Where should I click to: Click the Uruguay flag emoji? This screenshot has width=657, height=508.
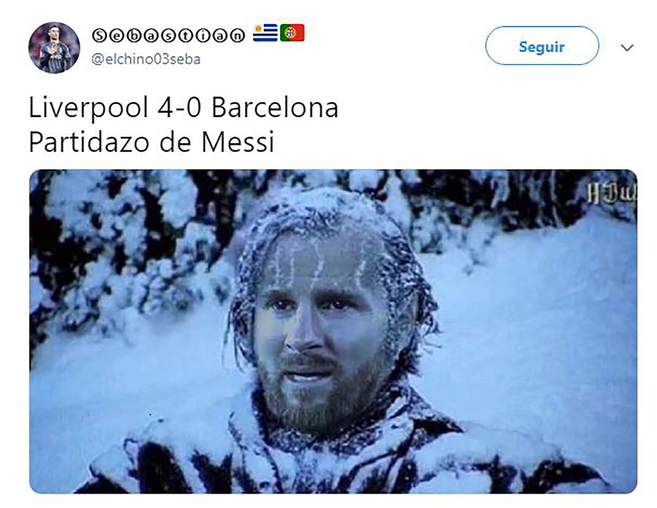pos(265,33)
